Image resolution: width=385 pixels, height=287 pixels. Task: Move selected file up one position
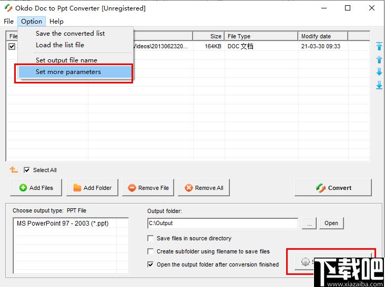pos(379,59)
